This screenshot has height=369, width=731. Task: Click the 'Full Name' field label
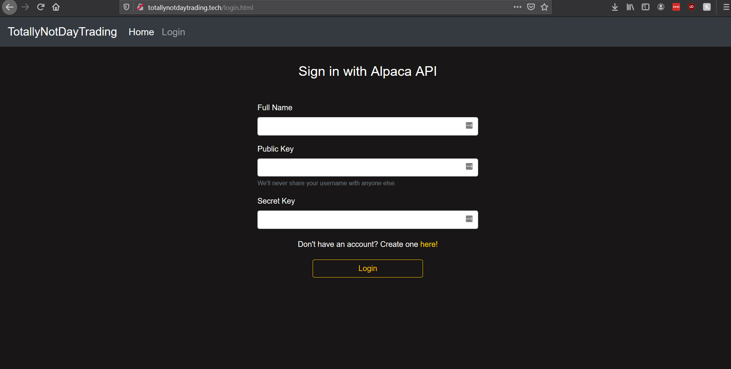tap(275, 108)
